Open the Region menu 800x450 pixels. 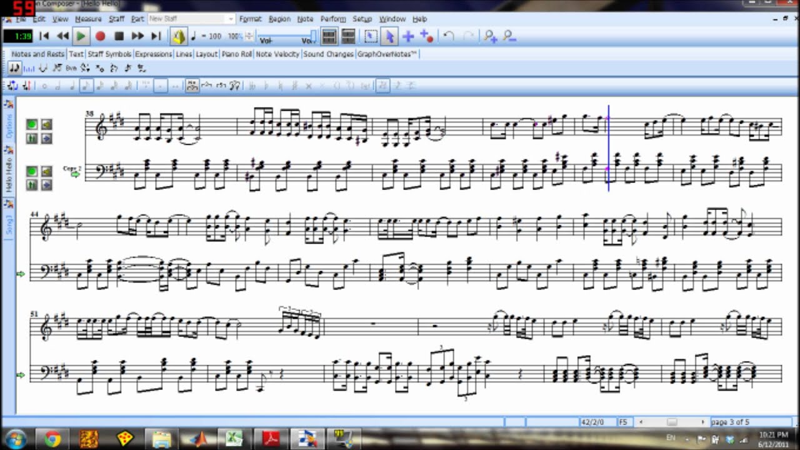pyautogui.click(x=279, y=19)
